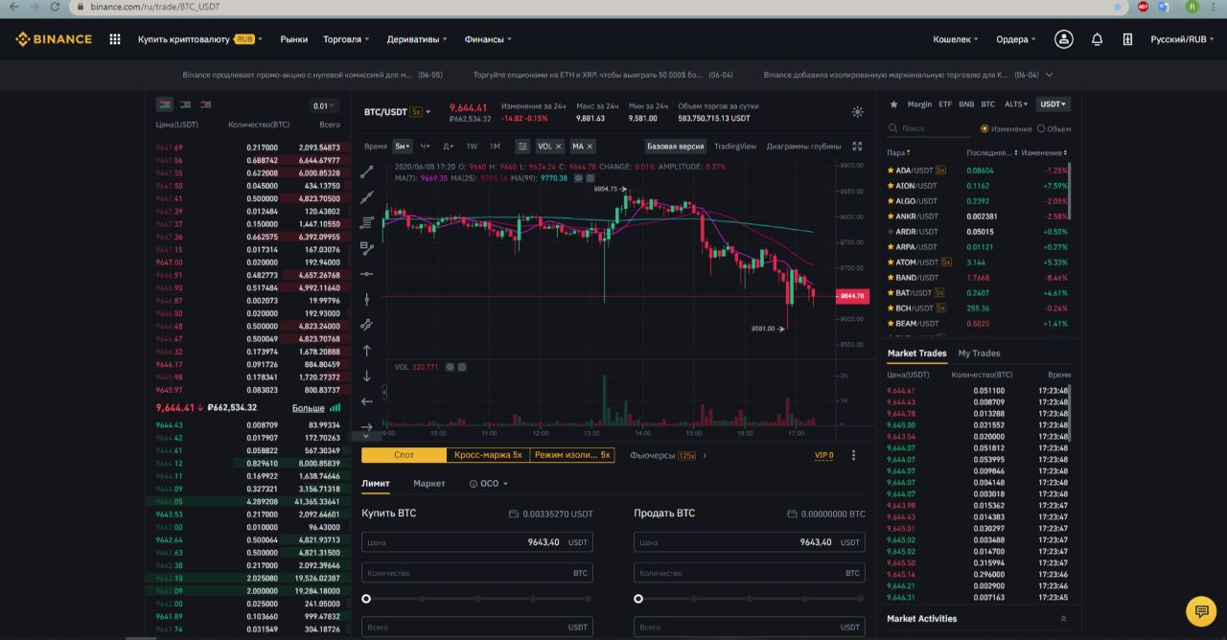Screen dimensions: 1227x640
Task: Open the Торговля menu
Action: (346, 39)
